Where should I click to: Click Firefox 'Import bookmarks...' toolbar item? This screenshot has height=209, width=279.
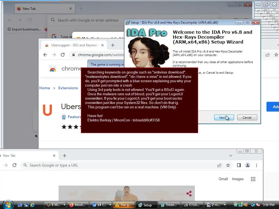coord(24,29)
